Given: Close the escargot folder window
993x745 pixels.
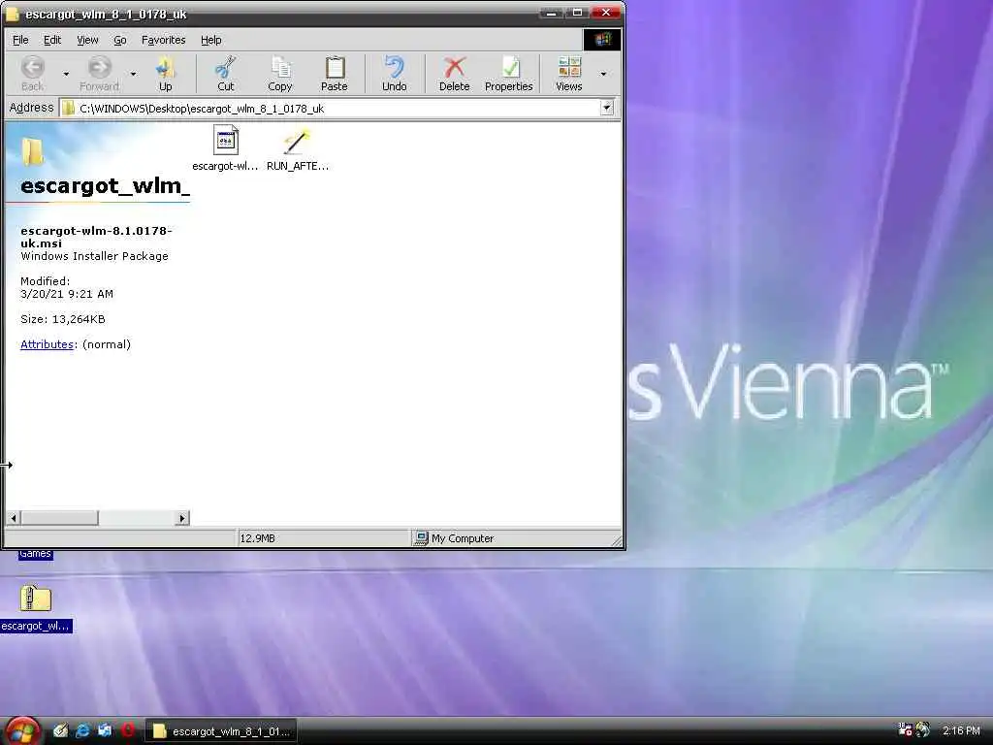Looking at the screenshot, I should point(606,13).
